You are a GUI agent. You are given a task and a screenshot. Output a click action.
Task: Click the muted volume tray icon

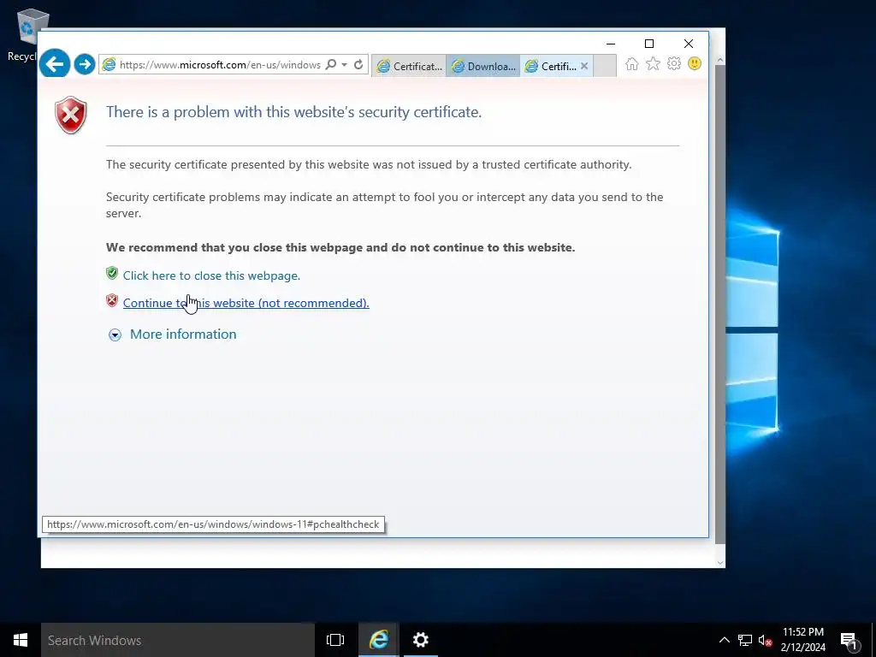(766, 640)
